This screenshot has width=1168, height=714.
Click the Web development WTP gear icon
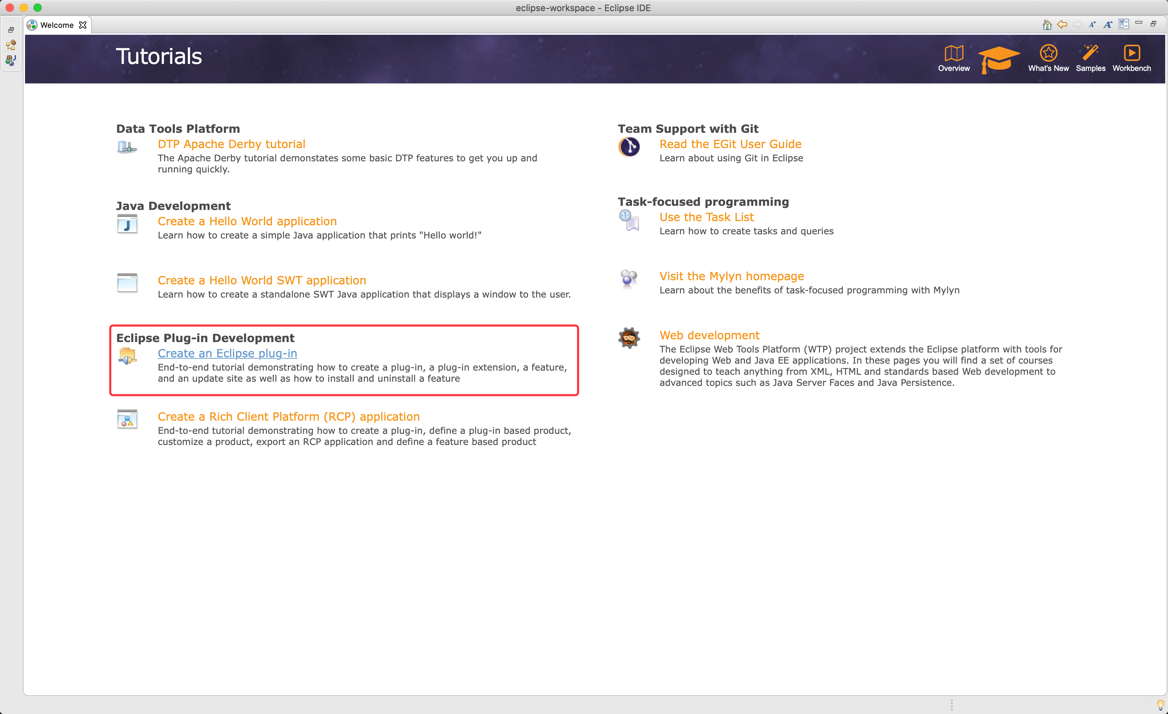[628, 338]
